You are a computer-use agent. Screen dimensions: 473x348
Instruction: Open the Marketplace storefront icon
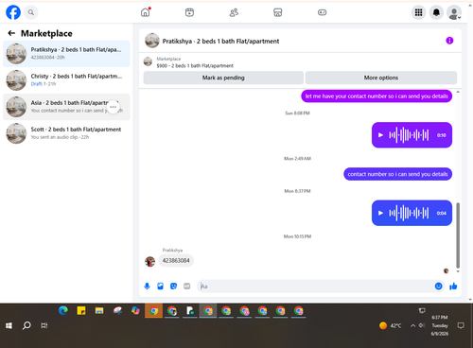click(278, 12)
